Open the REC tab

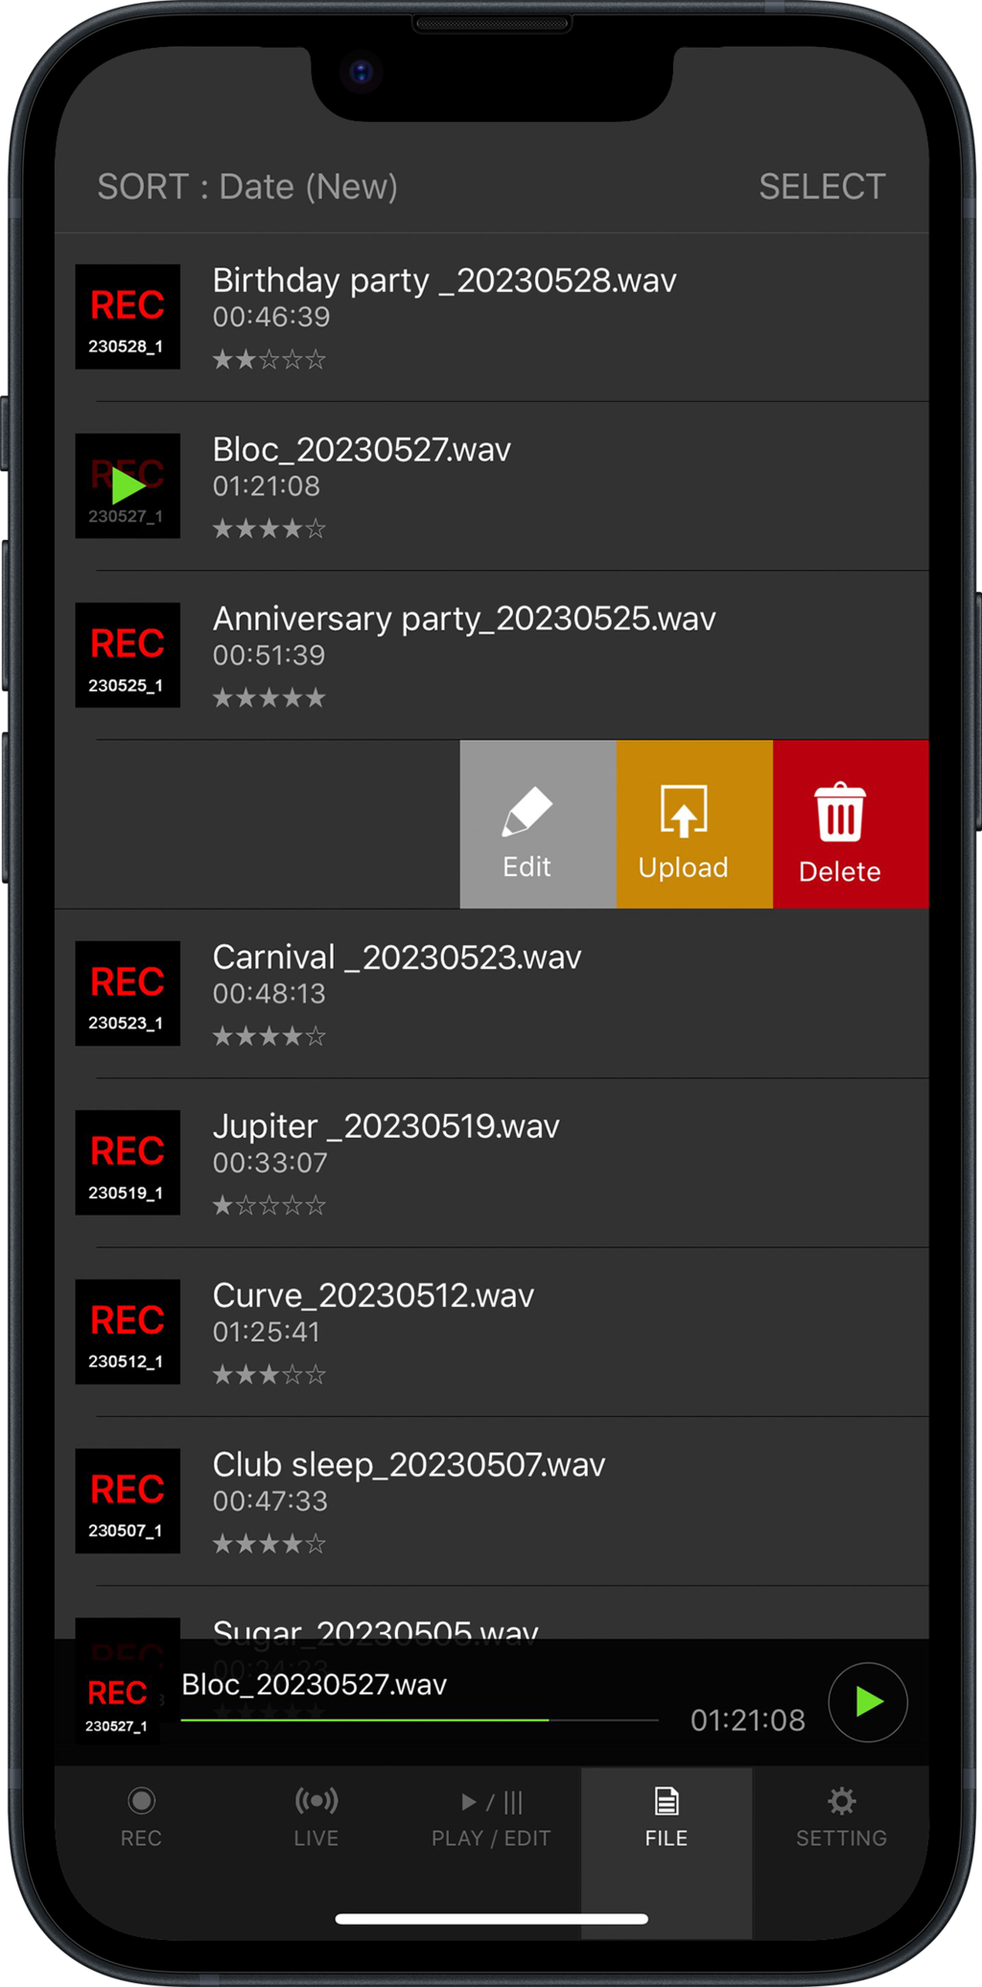coord(141,1816)
